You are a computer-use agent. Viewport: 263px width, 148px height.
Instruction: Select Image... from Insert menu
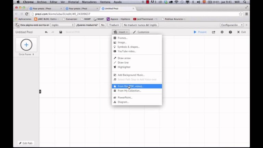137,42
